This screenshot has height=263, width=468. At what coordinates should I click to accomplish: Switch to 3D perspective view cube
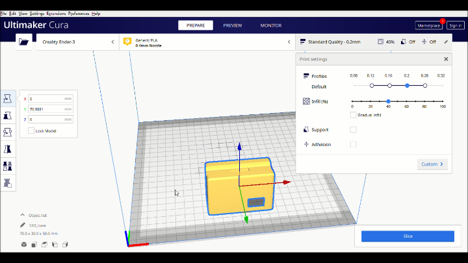coord(24,245)
